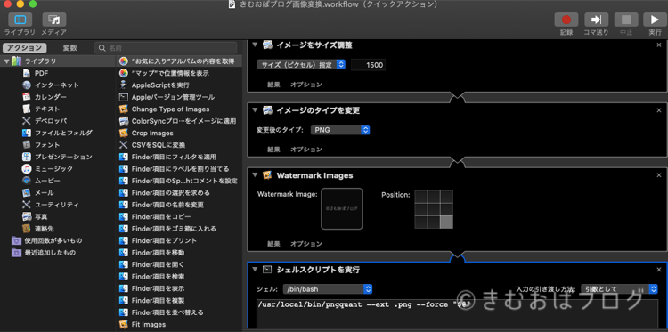Collapse the シェルスクリプトを実行 action
This screenshot has width=668, height=332.
point(256,270)
